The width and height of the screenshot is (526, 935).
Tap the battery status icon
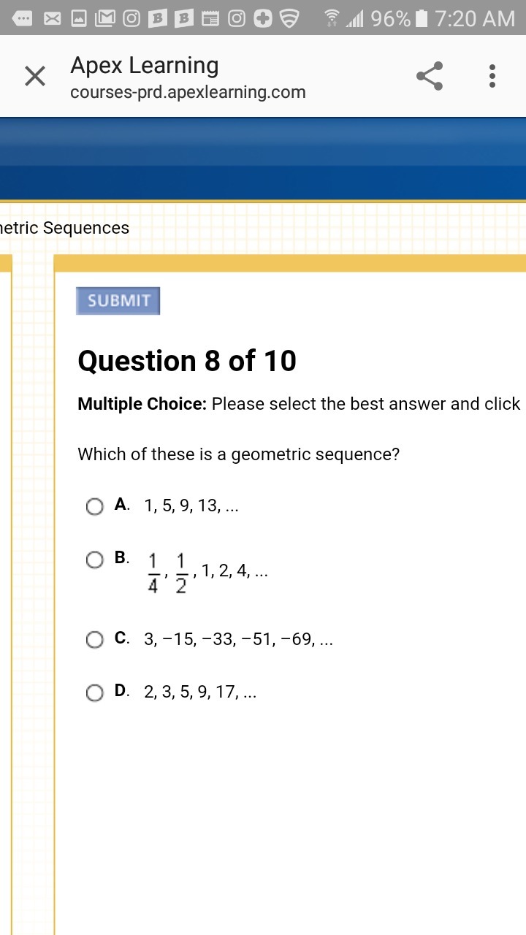(421, 18)
